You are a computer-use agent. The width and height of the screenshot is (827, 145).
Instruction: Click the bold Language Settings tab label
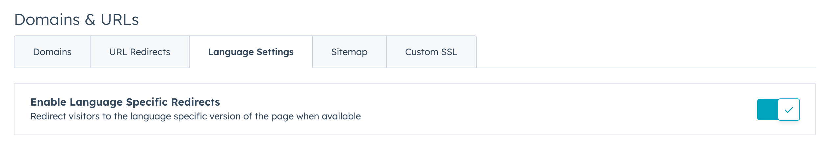point(251,52)
